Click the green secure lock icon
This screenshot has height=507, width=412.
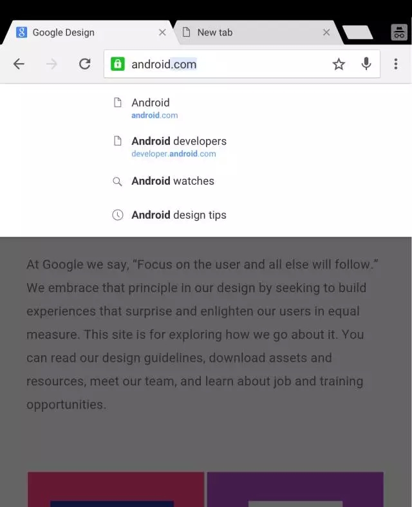point(117,64)
